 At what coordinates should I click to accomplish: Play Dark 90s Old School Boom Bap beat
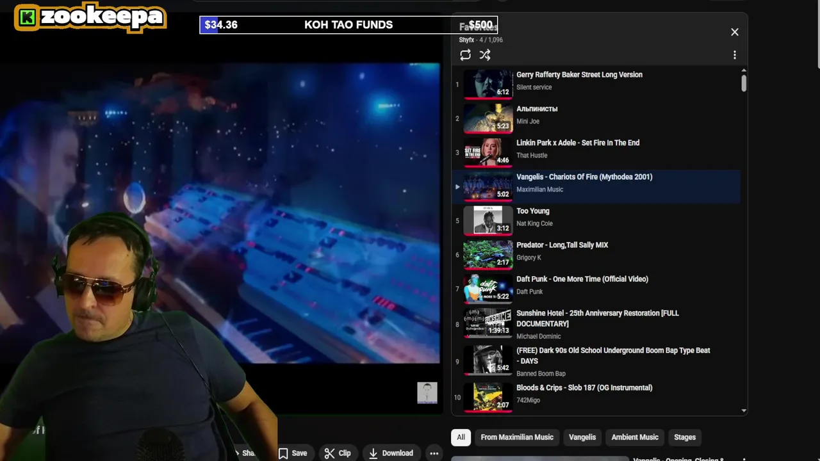613,355
